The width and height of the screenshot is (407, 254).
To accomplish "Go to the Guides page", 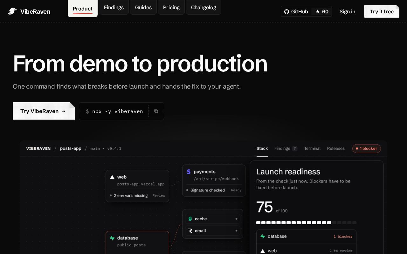I will (143, 7).
